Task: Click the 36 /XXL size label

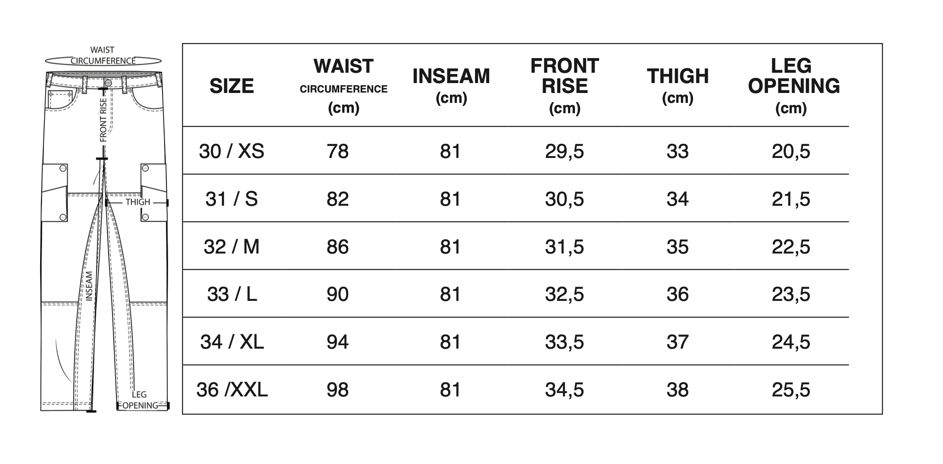Action: point(231,390)
